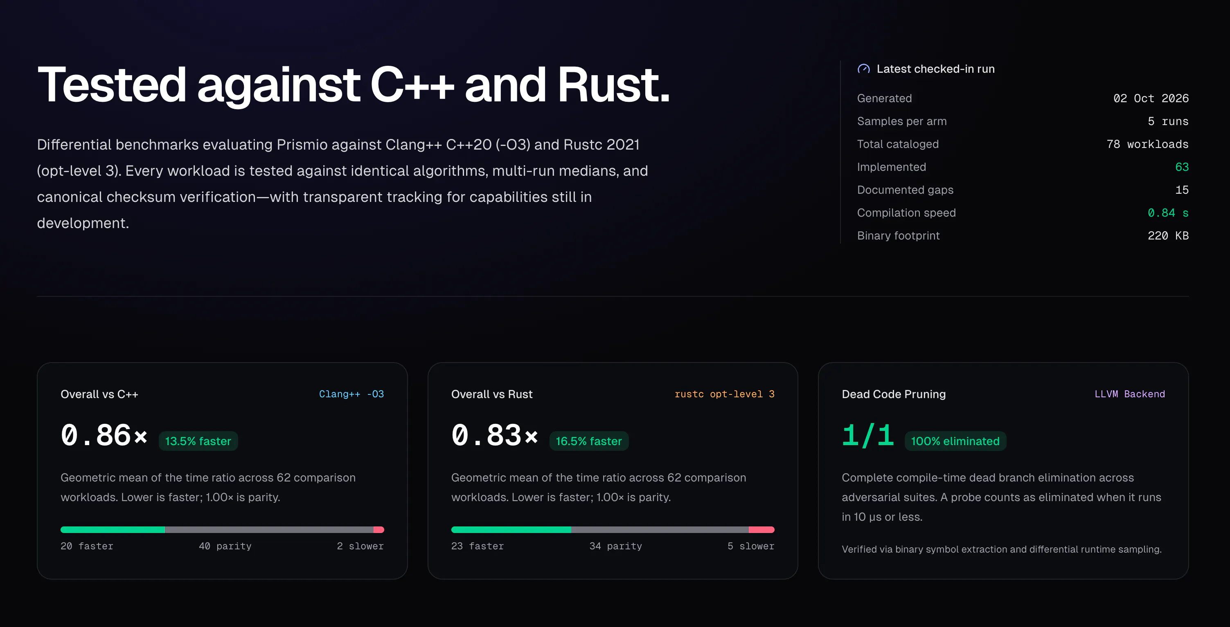1230x627 pixels.
Task: Click the Implemented value '63'
Action: click(1182, 167)
